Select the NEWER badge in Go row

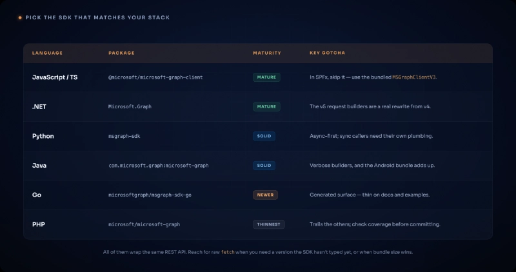265,195
